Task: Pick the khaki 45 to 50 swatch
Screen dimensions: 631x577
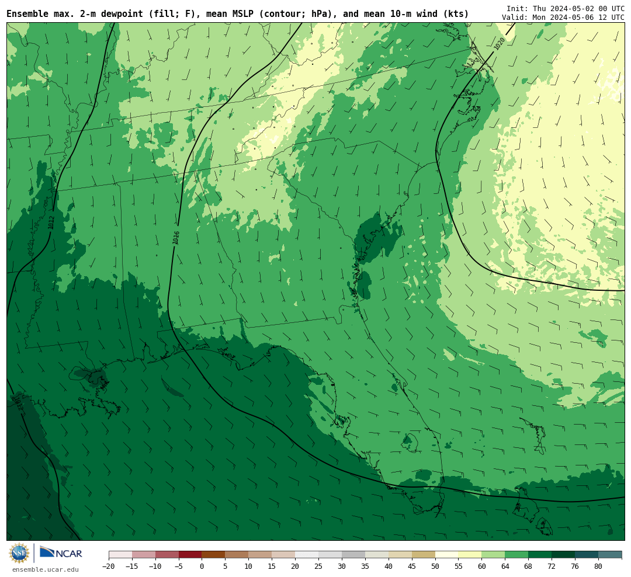Action: (x=424, y=555)
